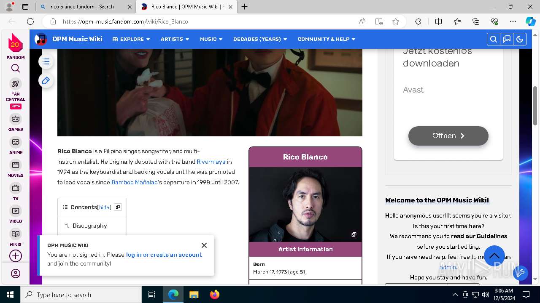Switch to rico blanco fandom Search tab
Viewport: 540px width, 303px height.
[x=87, y=7]
